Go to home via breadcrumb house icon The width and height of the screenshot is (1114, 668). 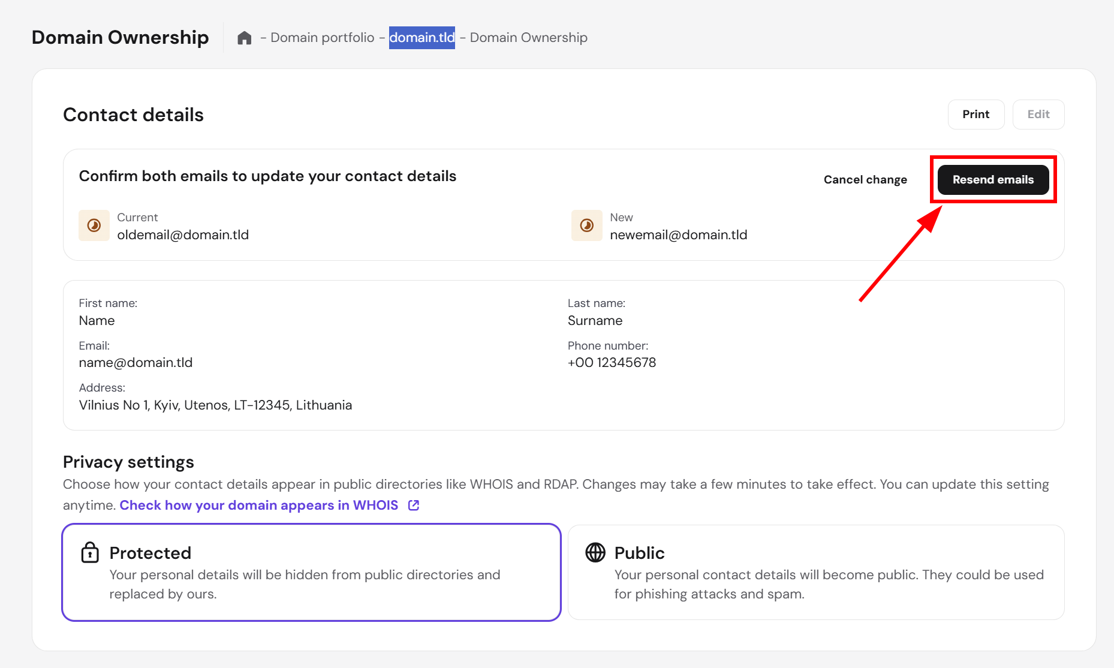coord(244,38)
